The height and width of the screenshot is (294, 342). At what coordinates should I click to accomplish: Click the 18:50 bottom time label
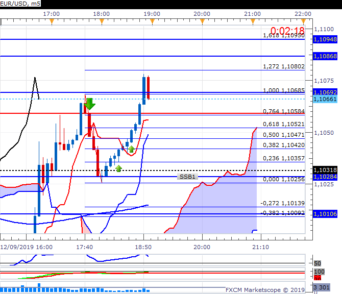coord(143,247)
